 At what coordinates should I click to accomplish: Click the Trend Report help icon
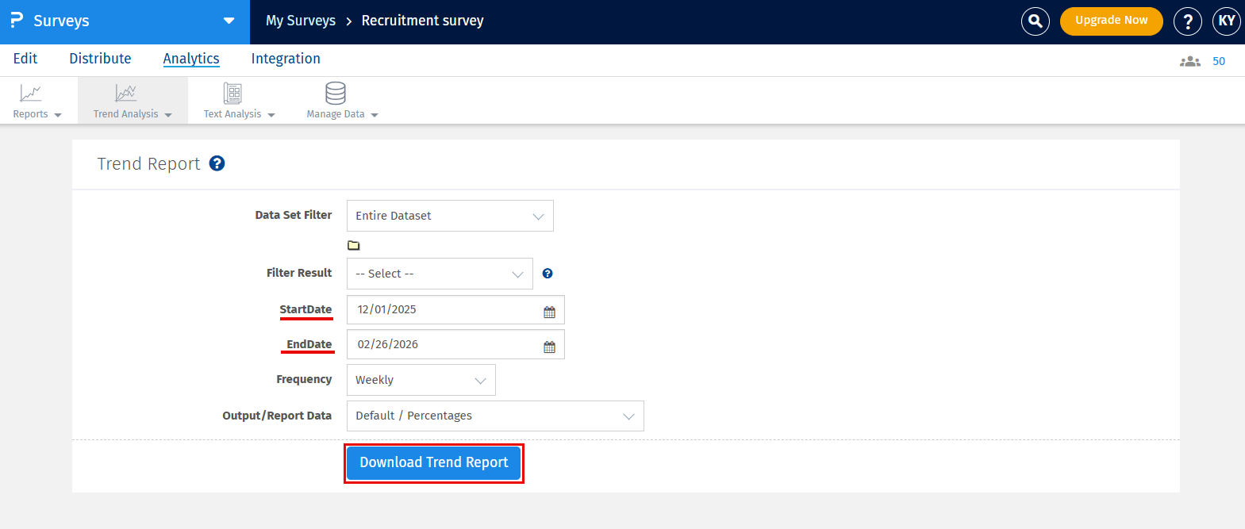[217, 163]
